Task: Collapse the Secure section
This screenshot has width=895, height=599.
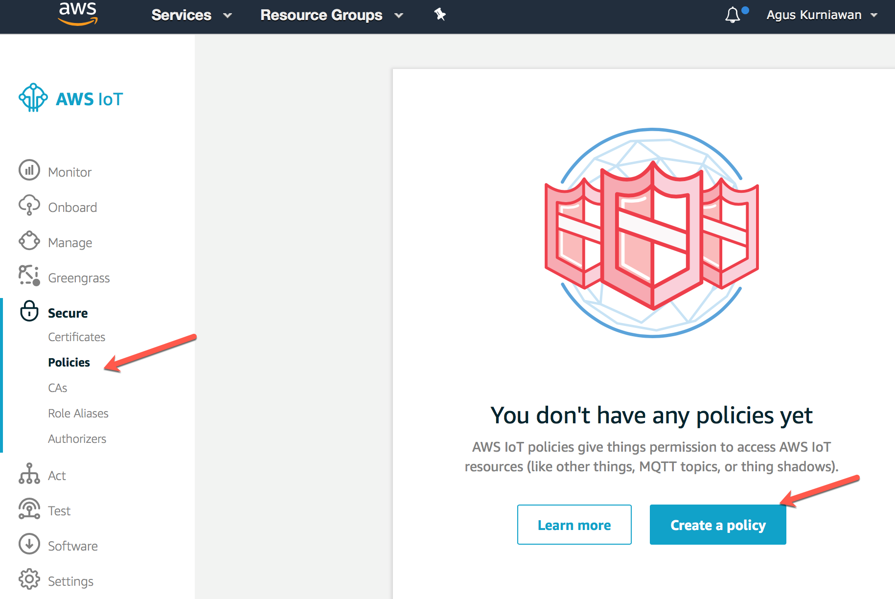Action: [x=68, y=313]
